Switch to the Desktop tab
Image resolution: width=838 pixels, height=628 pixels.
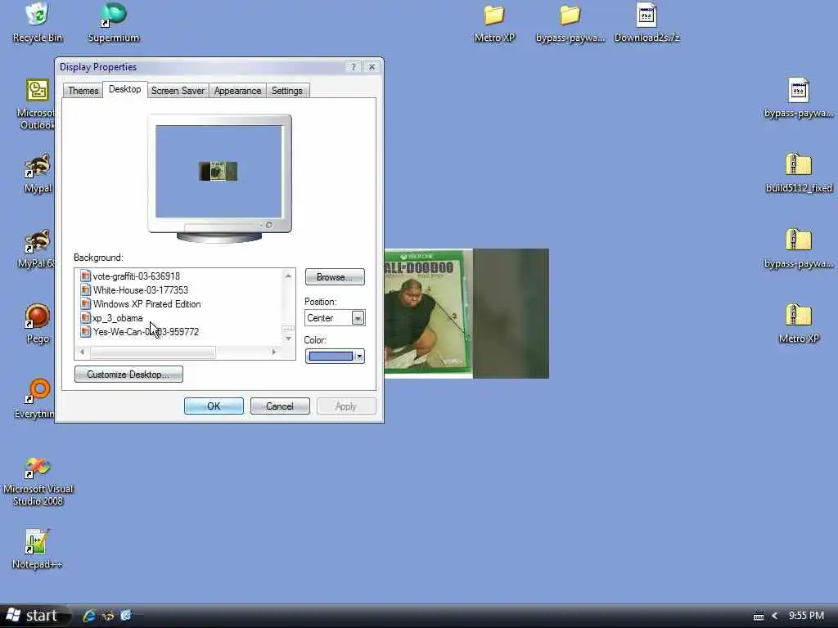tap(124, 89)
